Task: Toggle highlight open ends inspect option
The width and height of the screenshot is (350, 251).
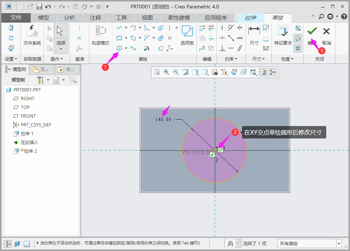Action: (x=298, y=38)
